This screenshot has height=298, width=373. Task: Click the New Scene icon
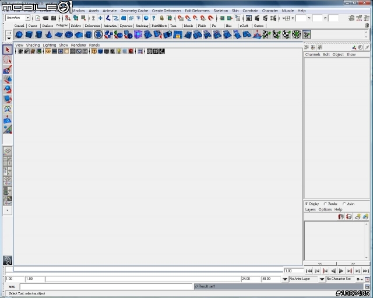(37, 18)
